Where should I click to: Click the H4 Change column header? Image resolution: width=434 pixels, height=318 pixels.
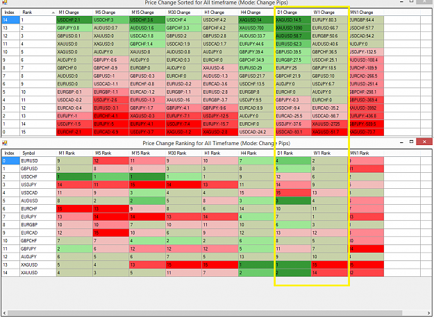[256, 12]
